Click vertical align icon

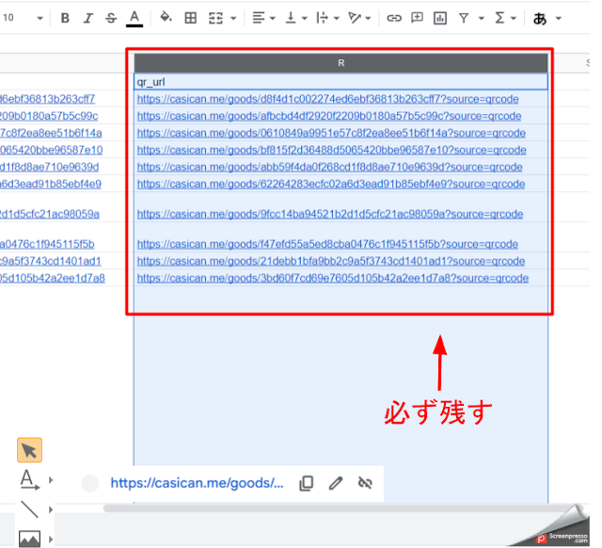point(291,18)
